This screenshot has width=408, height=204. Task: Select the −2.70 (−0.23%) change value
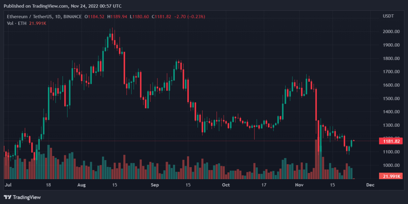(190, 16)
